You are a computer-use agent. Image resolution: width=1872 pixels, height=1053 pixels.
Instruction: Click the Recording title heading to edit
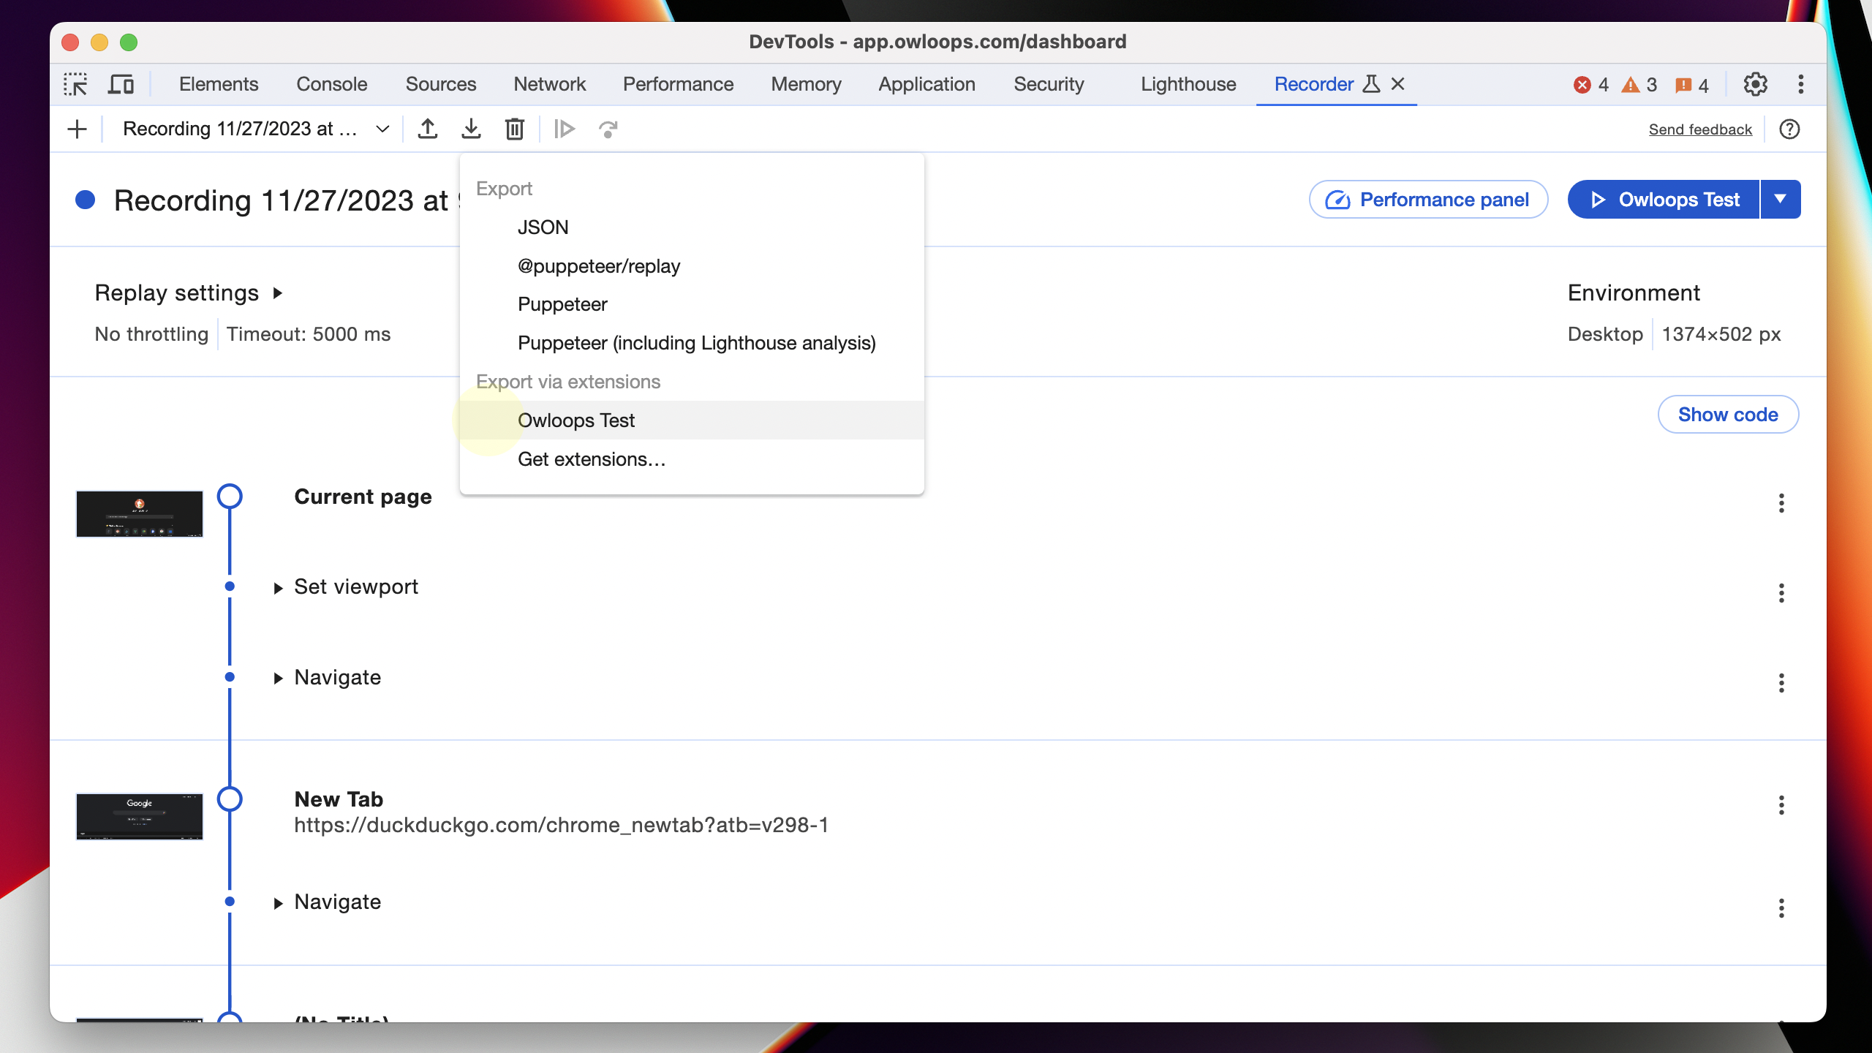(286, 200)
